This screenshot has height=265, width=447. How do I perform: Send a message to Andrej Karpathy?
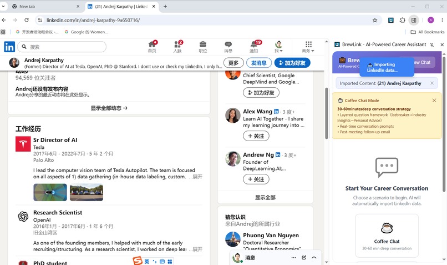click(259, 63)
